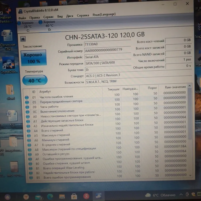The image size is (201, 201).
Task: Open the Язык(Language) menu
Action: 104,14
